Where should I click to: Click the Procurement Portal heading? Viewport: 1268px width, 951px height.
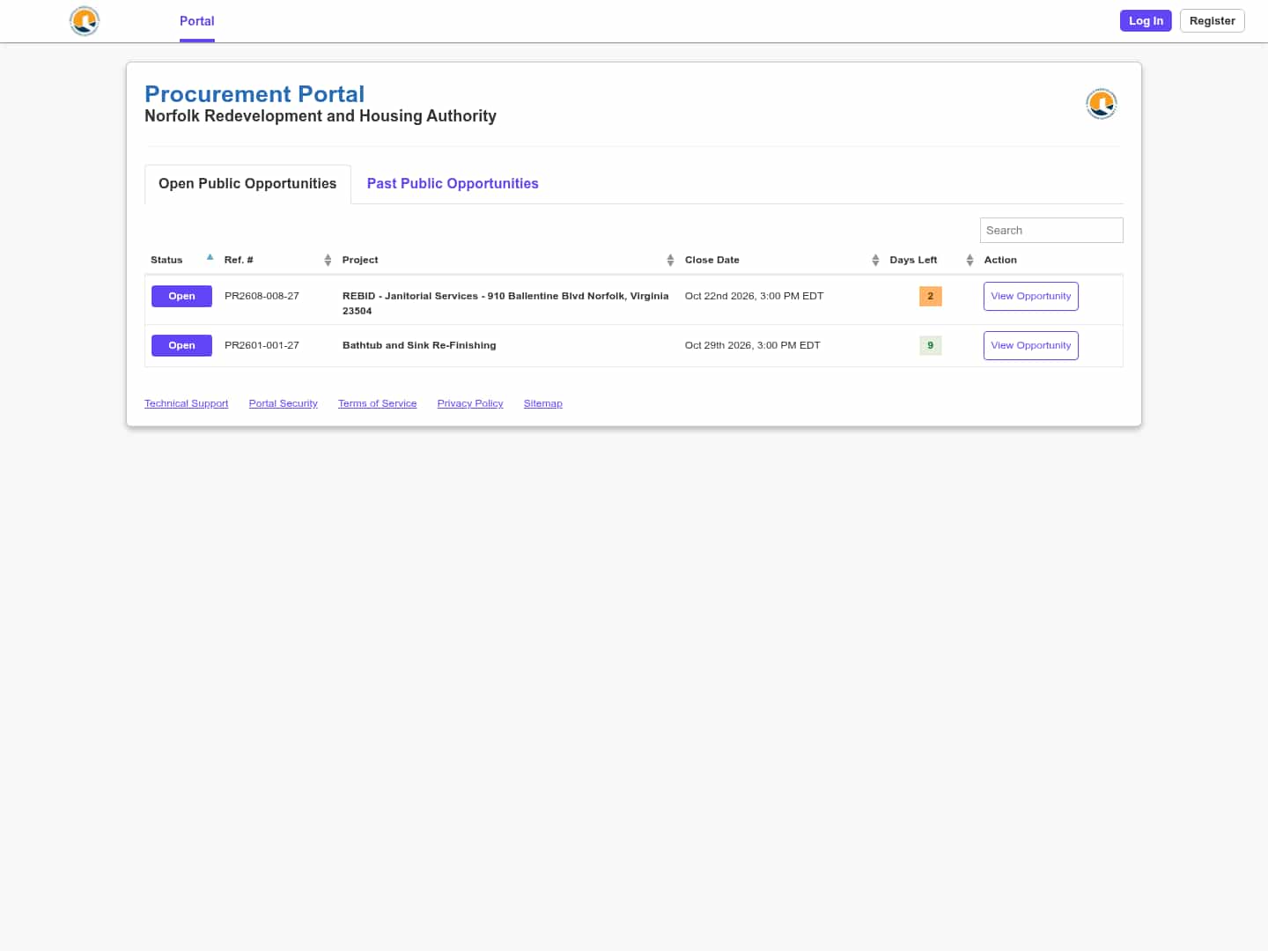(254, 94)
